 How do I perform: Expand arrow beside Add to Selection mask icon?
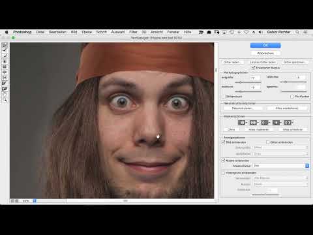[x=258, y=123]
